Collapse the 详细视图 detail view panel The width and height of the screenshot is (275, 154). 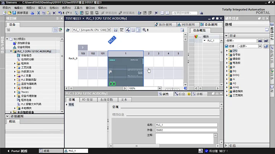(x=7, y=116)
